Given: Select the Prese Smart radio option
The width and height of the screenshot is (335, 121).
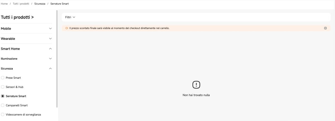Looking at the screenshot, I should (3, 78).
